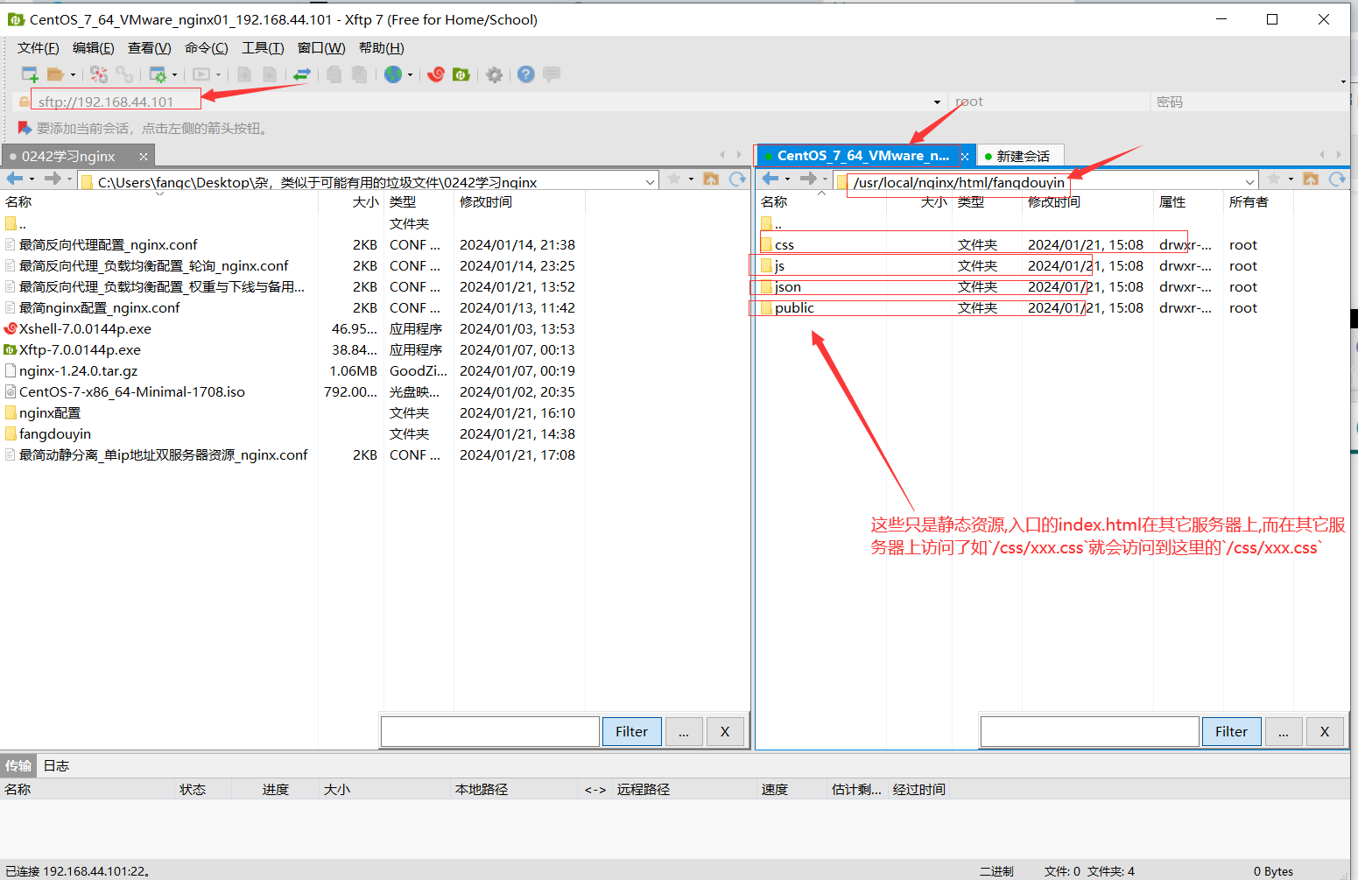Open remote back-history dropdown arrow
1358x880 pixels.
787,179
